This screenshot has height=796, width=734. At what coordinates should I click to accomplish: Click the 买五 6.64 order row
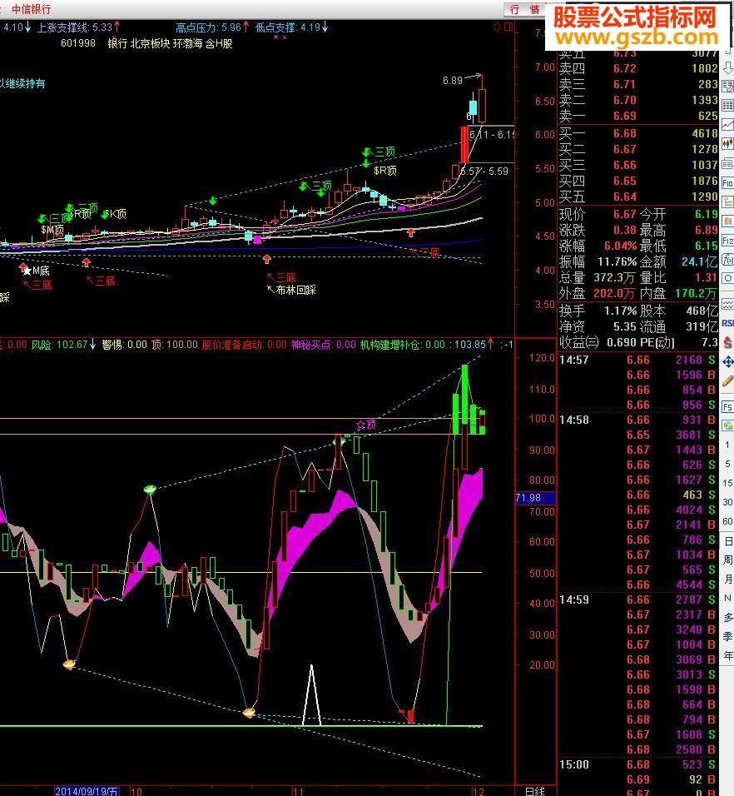pos(638,197)
